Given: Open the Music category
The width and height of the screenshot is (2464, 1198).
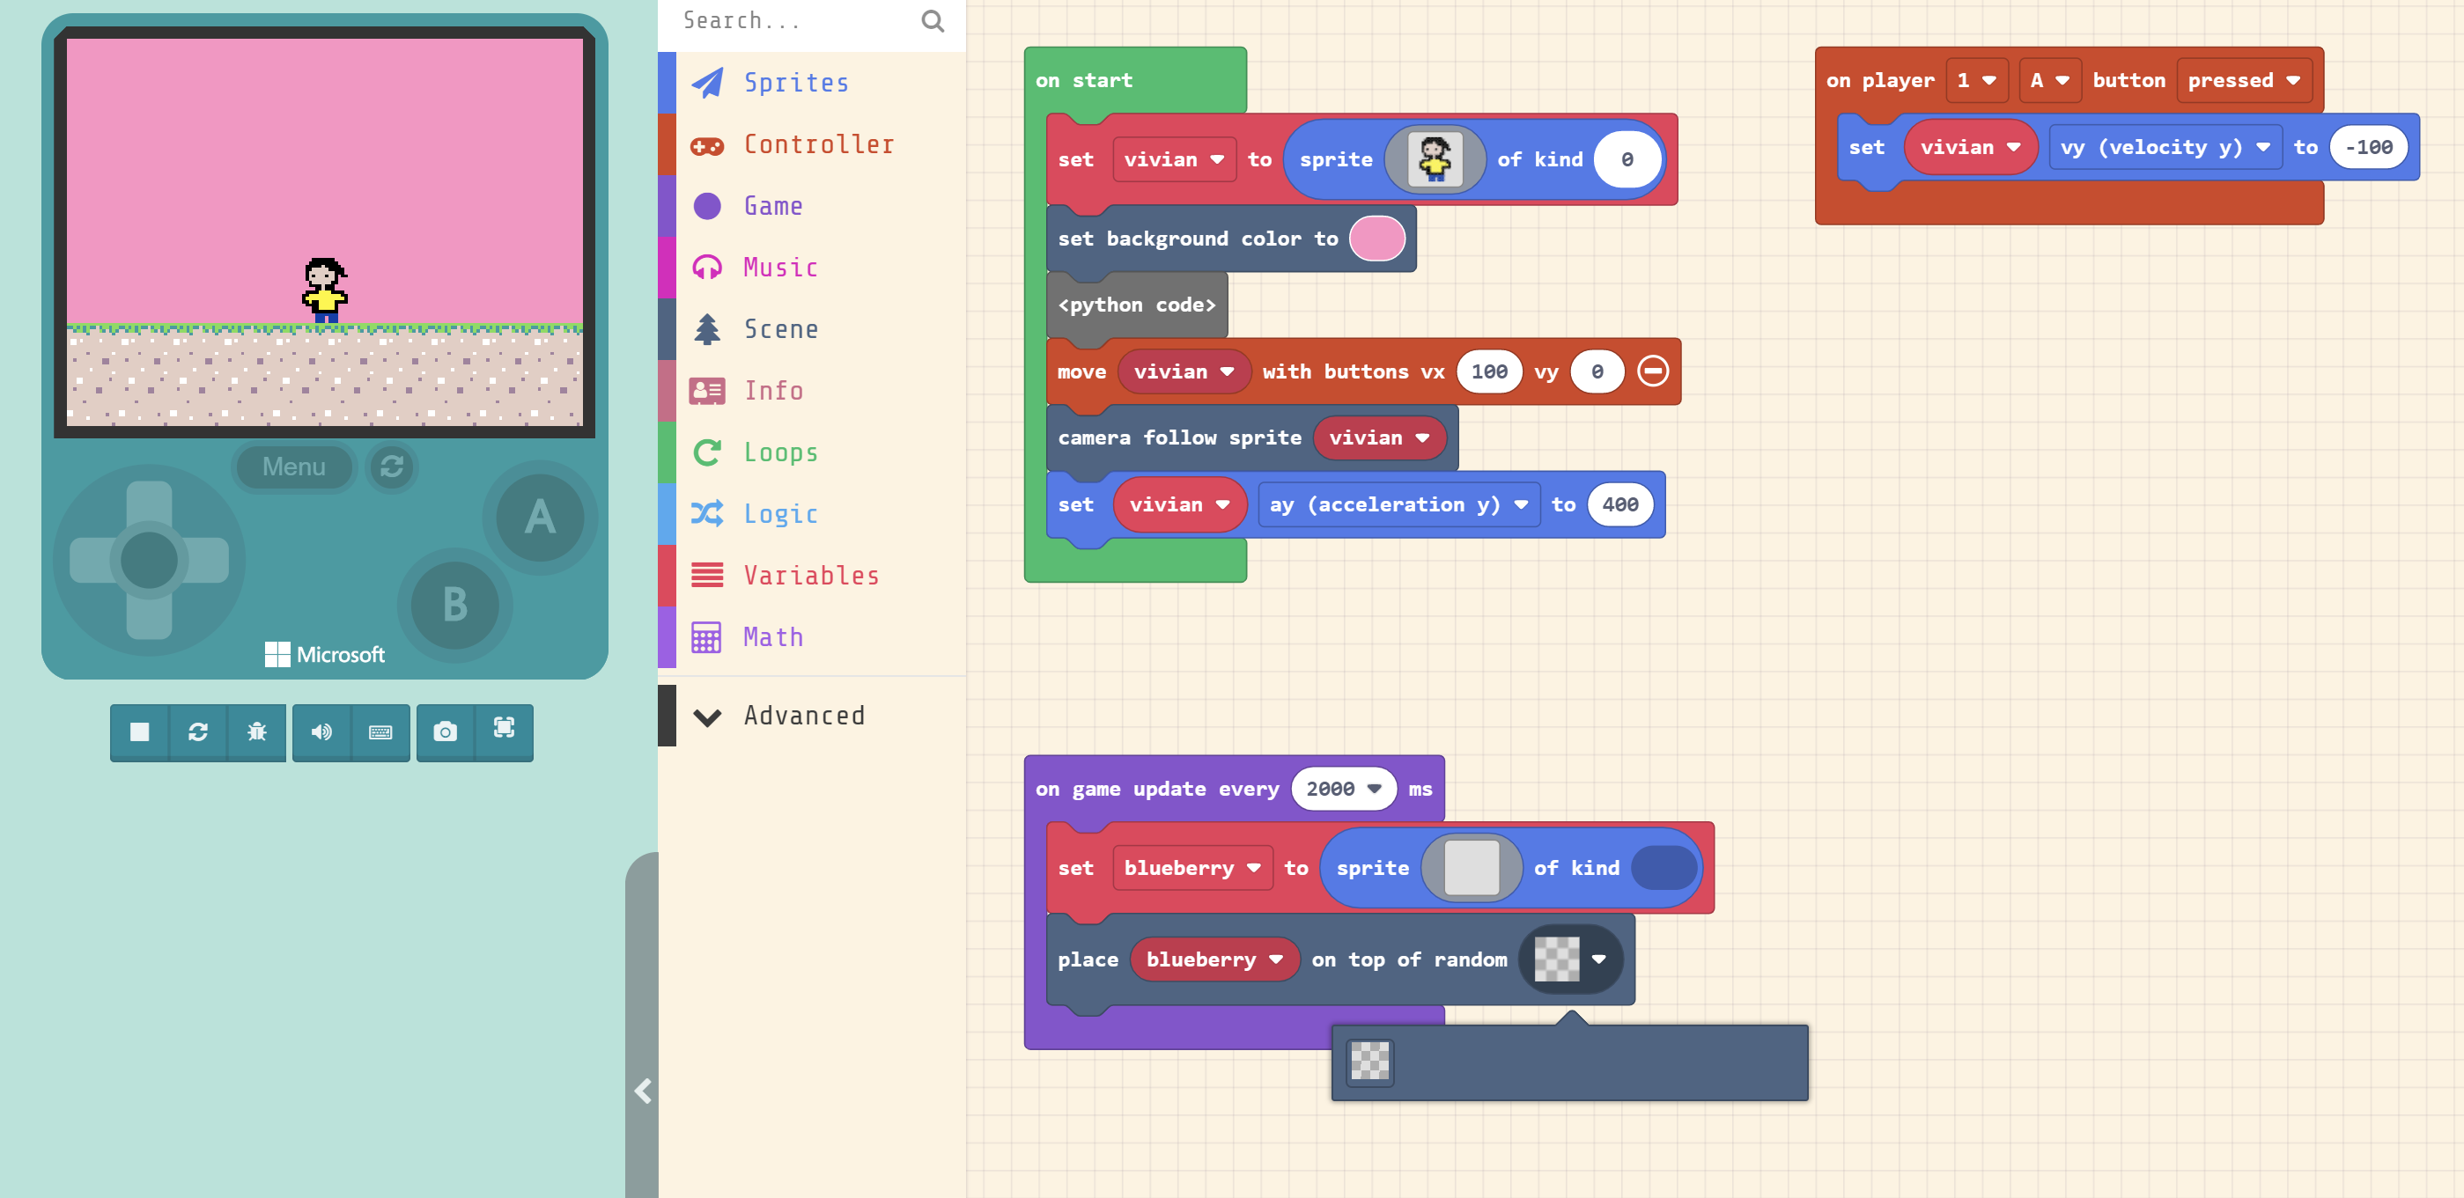Looking at the screenshot, I should tap(812, 268).
